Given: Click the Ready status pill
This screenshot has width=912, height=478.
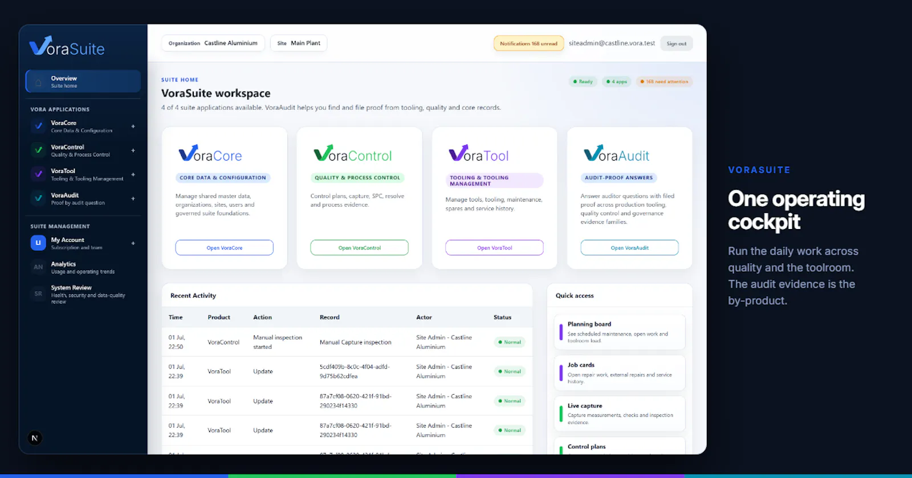Looking at the screenshot, I should point(583,81).
